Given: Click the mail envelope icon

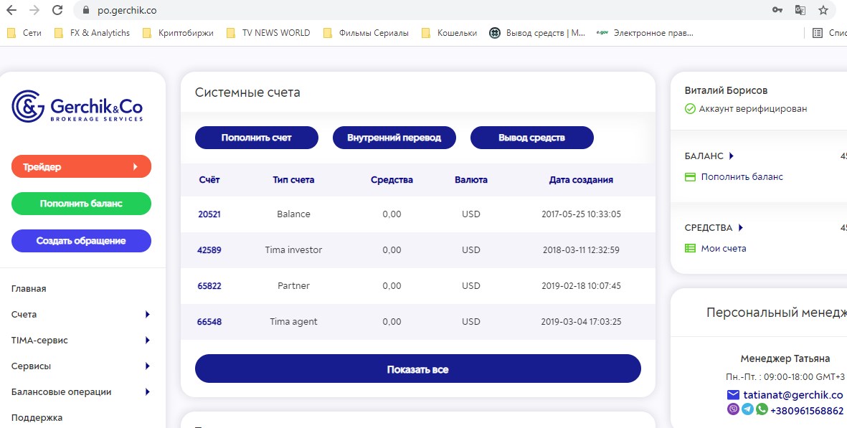Looking at the screenshot, I should coord(733,394).
